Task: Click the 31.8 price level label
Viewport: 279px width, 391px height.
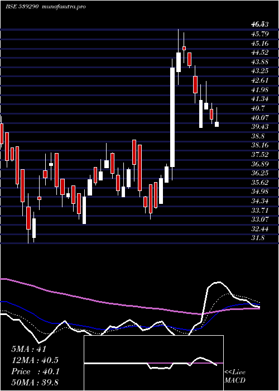Action: point(258,238)
